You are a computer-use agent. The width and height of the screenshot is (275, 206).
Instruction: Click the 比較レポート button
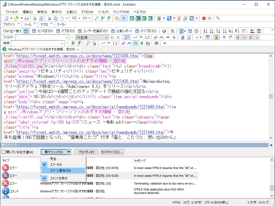point(122,31)
